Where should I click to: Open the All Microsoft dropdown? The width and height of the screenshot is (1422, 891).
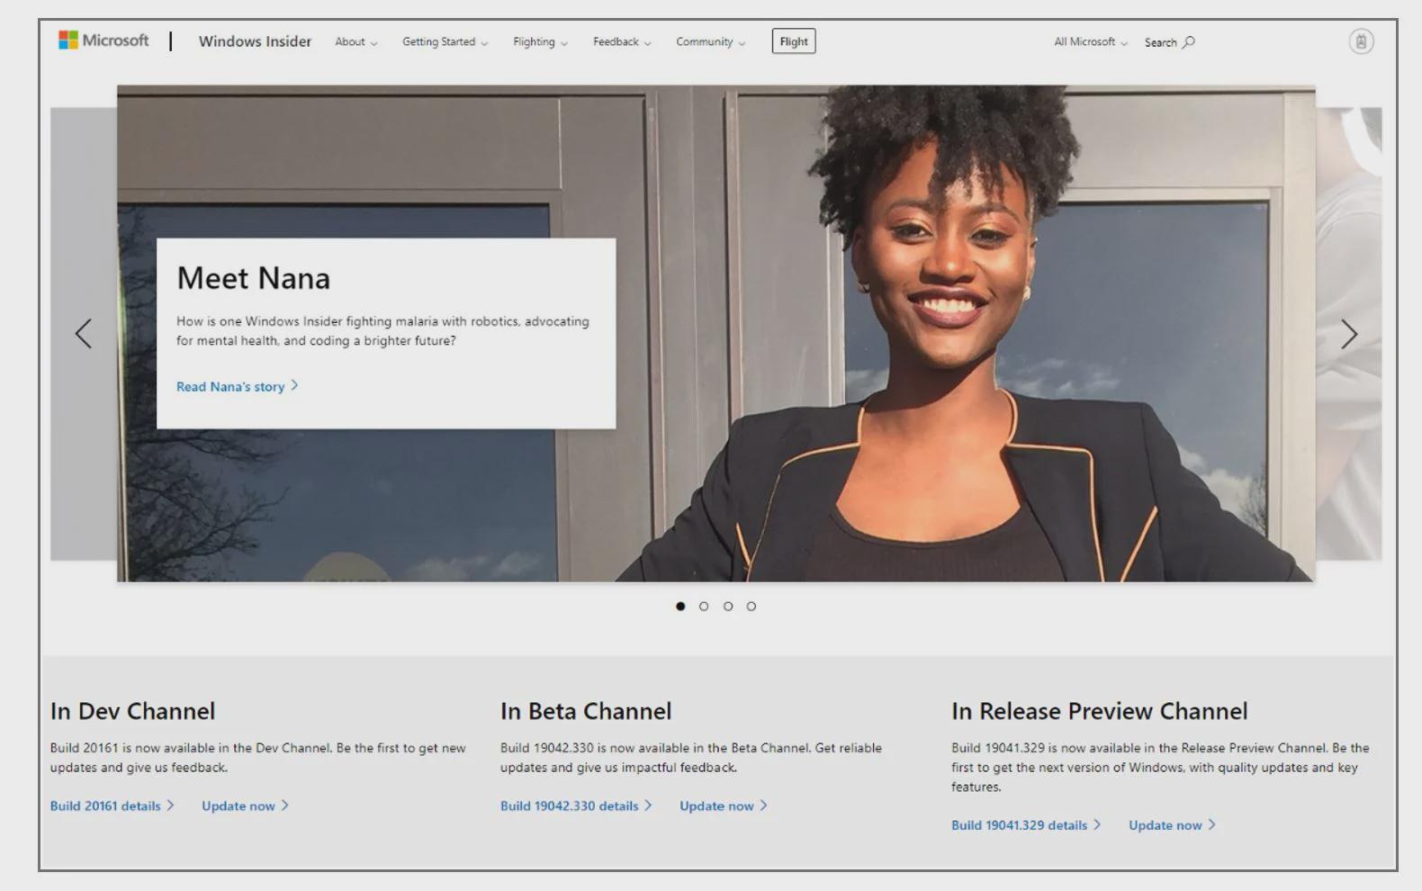pyautogui.click(x=1091, y=41)
